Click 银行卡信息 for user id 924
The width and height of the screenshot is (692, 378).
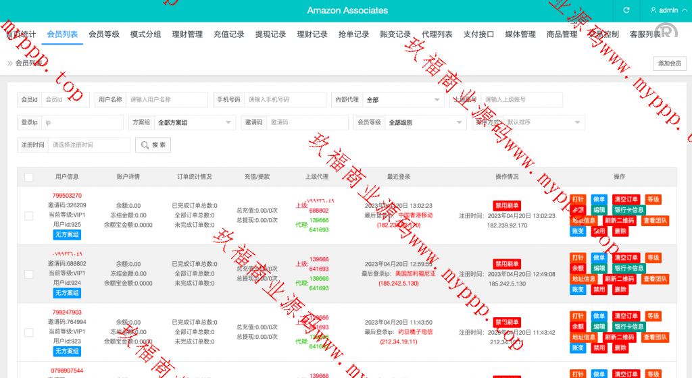click(629, 269)
